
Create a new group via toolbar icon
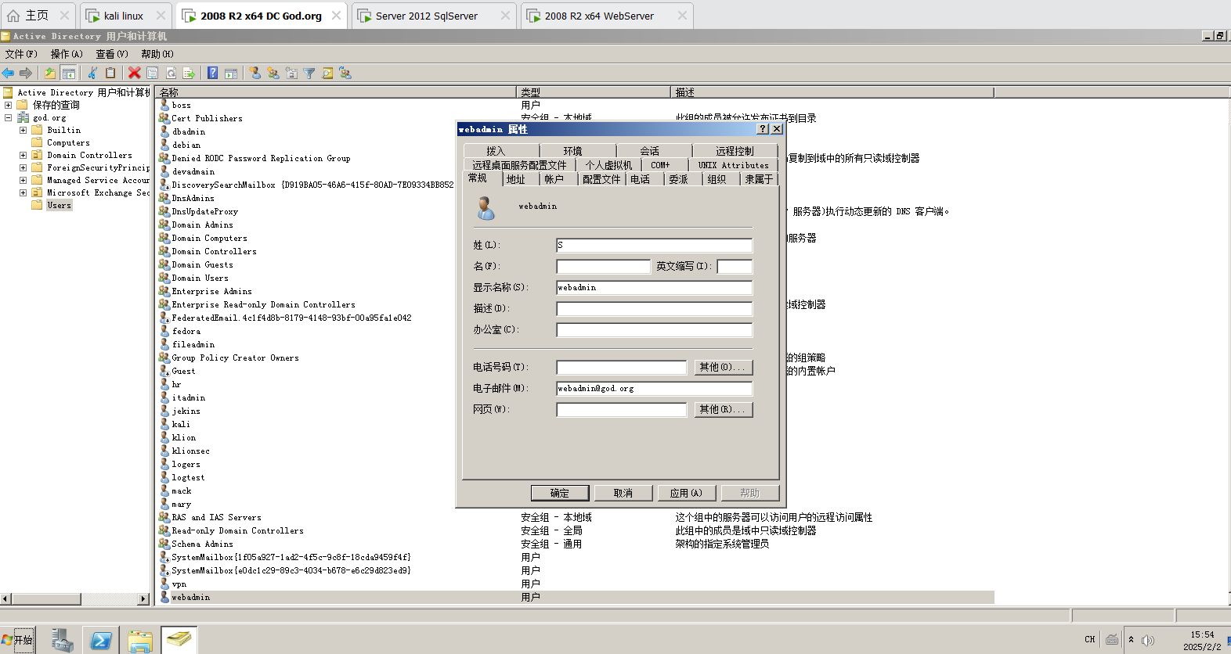pyautogui.click(x=273, y=73)
